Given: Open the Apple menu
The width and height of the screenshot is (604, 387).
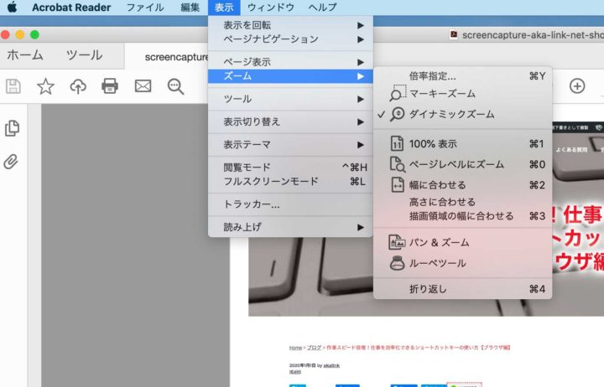Looking at the screenshot, I should [12, 7].
